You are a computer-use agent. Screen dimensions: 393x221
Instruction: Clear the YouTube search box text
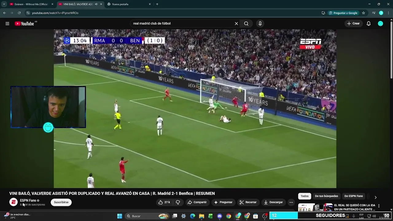[x=236, y=24]
